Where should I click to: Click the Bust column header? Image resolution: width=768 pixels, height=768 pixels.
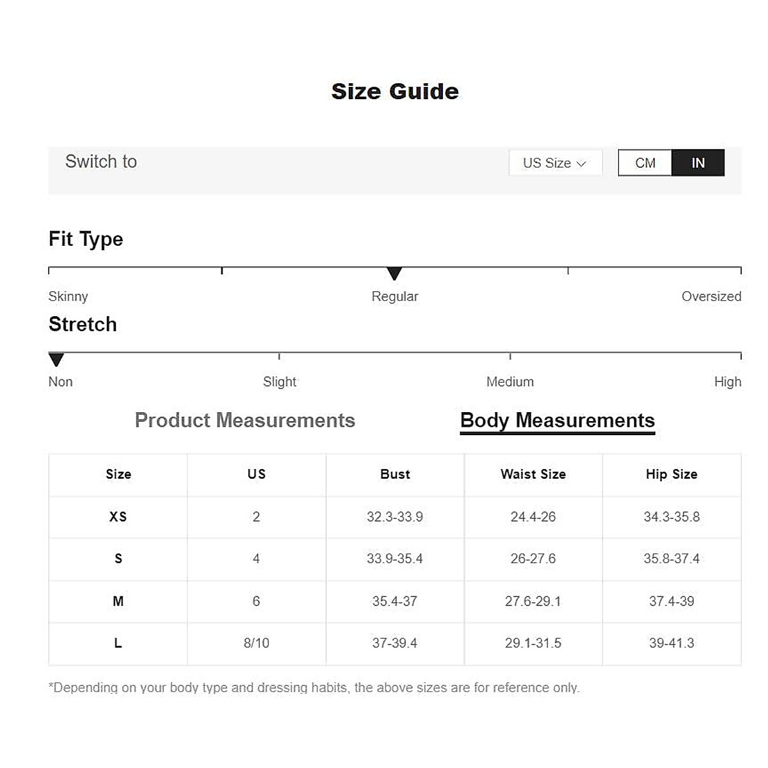point(395,474)
